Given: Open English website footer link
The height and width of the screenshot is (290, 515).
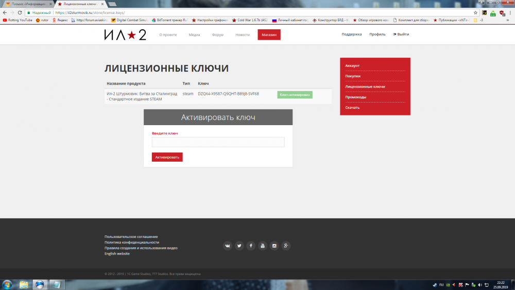Looking at the screenshot, I should click(x=117, y=253).
